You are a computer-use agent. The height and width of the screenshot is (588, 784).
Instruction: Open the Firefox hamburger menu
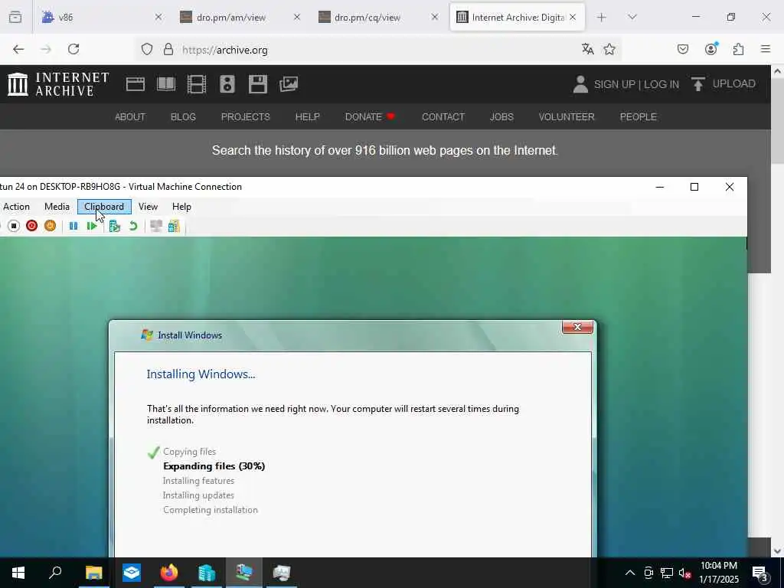click(x=766, y=49)
